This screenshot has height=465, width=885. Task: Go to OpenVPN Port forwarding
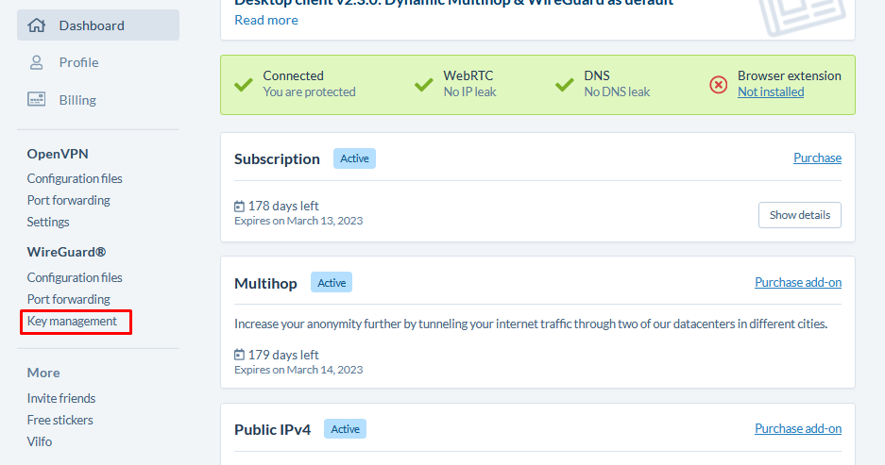coord(68,200)
